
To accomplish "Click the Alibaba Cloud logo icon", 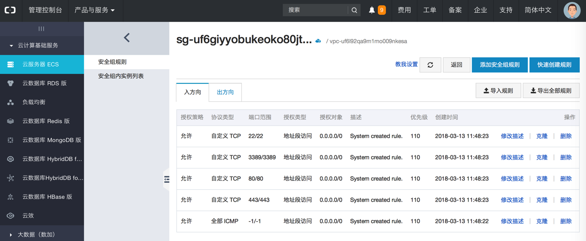I will (10, 10).
